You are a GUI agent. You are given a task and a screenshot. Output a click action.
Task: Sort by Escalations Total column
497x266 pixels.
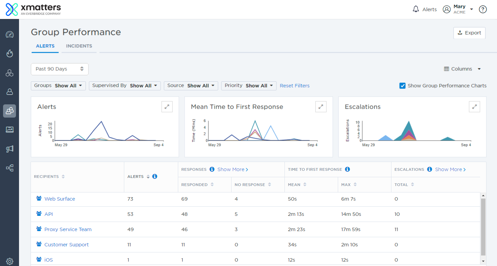[x=412, y=185]
